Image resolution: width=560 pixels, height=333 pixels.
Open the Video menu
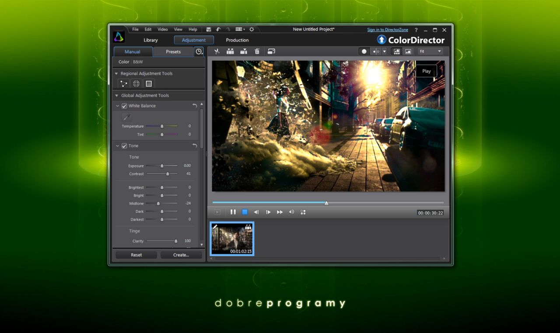point(163,29)
